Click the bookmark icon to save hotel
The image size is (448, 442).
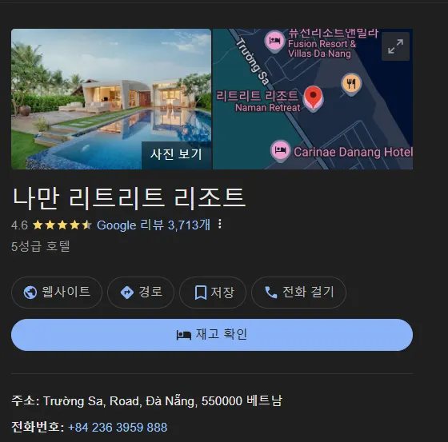(201, 293)
